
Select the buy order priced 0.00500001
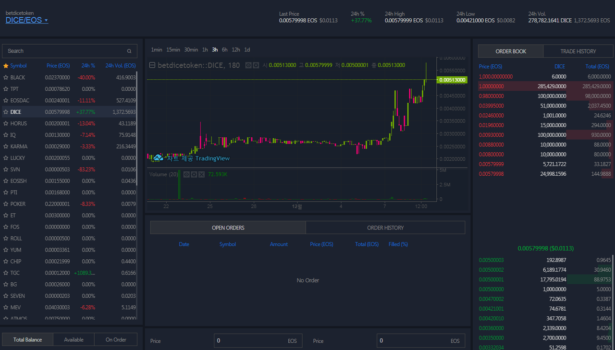pyautogui.click(x=546, y=279)
